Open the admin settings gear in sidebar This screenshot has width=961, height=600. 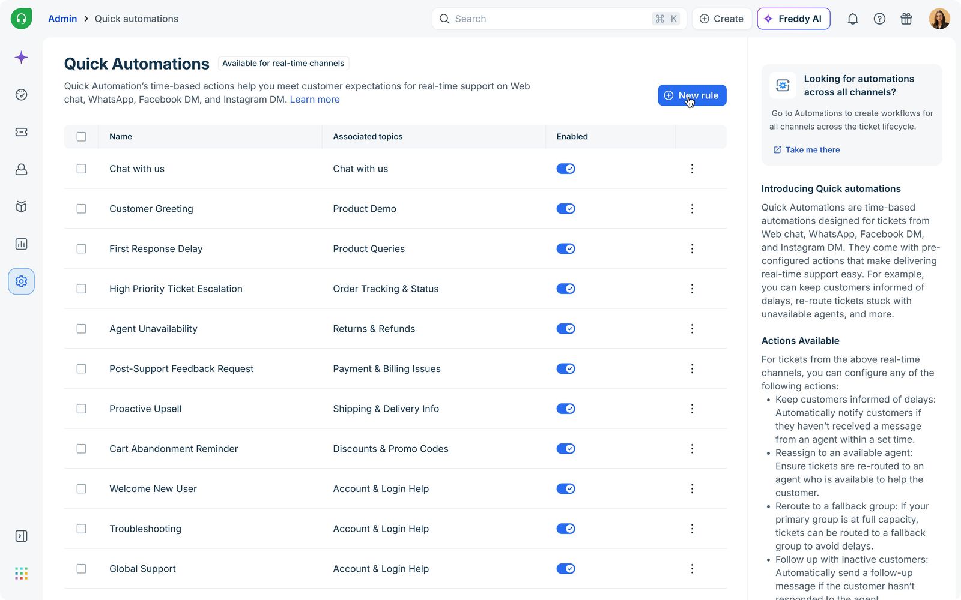tap(21, 281)
